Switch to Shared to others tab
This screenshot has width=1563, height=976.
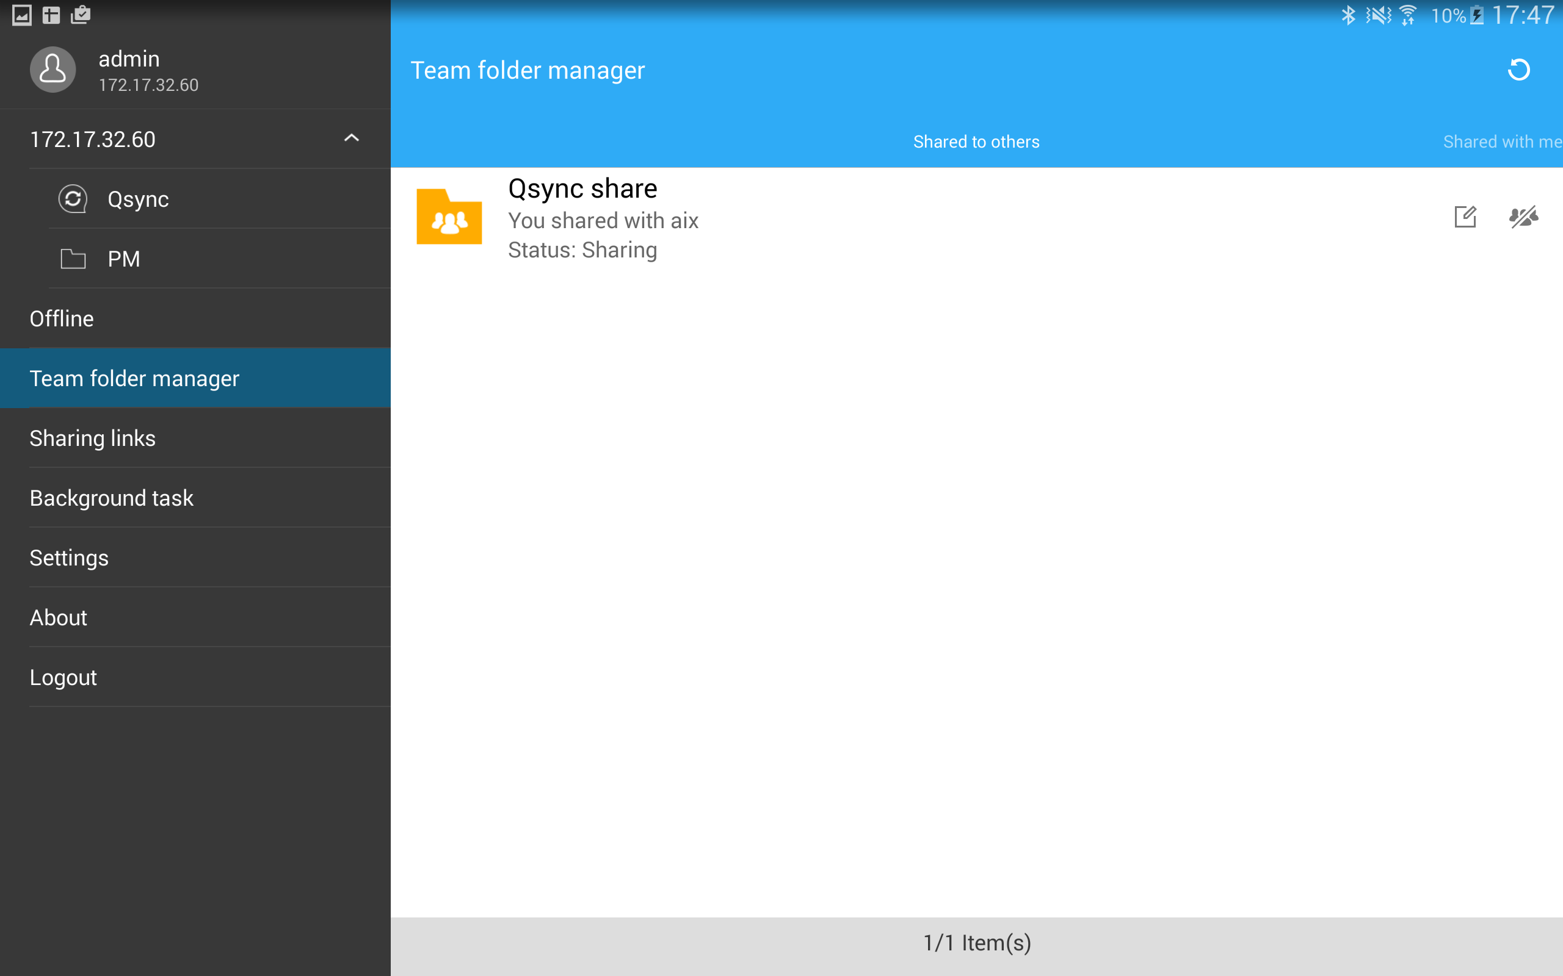click(976, 142)
